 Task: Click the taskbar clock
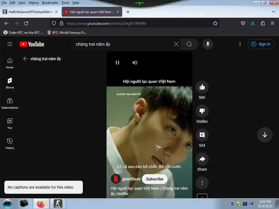coord(265,204)
